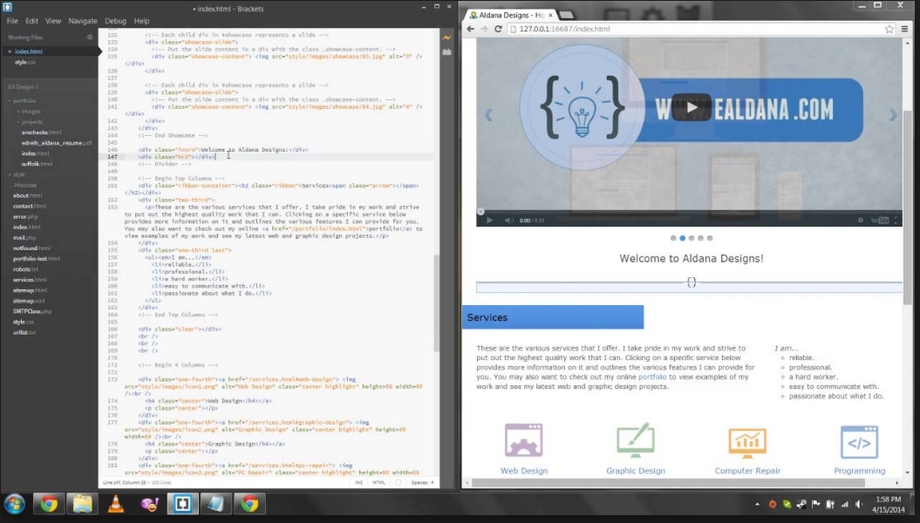The width and height of the screenshot is (920, 523).
Task: Click the volume icon in system tray
Action: [x=859, y=504]
